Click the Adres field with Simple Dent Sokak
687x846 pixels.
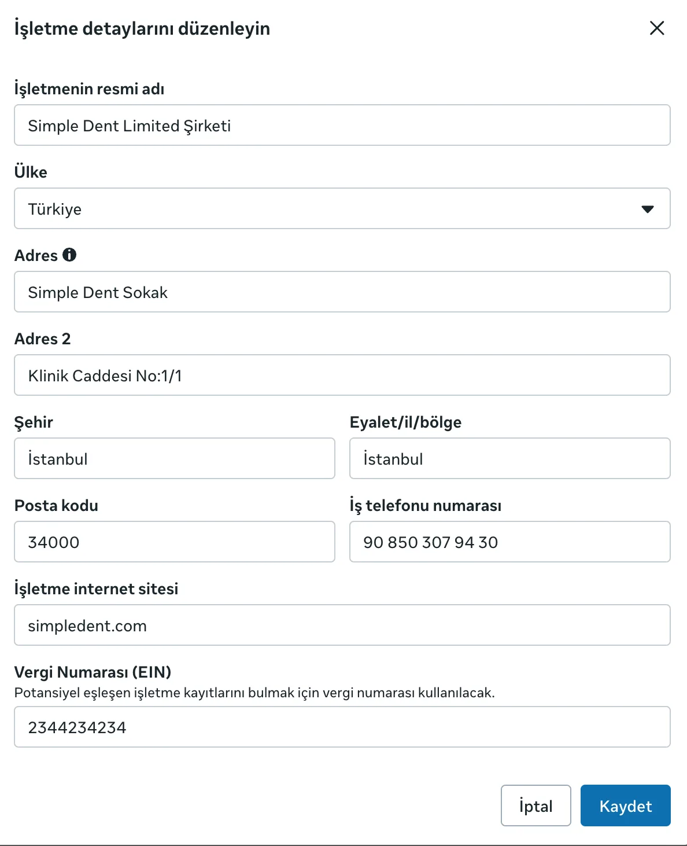342,292
